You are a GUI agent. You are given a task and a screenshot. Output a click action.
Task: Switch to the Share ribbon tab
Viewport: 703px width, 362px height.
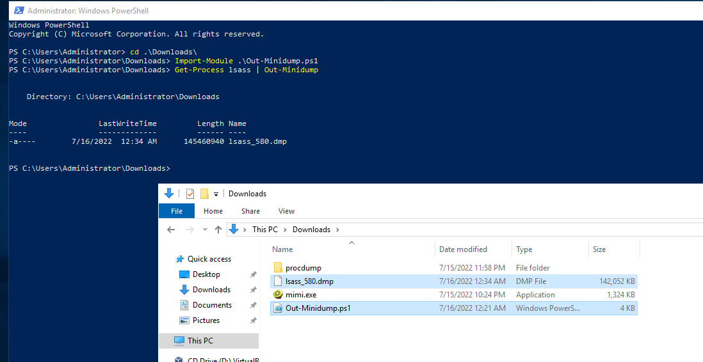coord(250,211)
